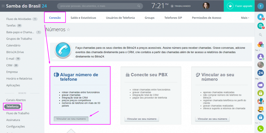
Task: Open the hamburger menu beside Samba do Brasil
Action: click(x=3, y=6)
